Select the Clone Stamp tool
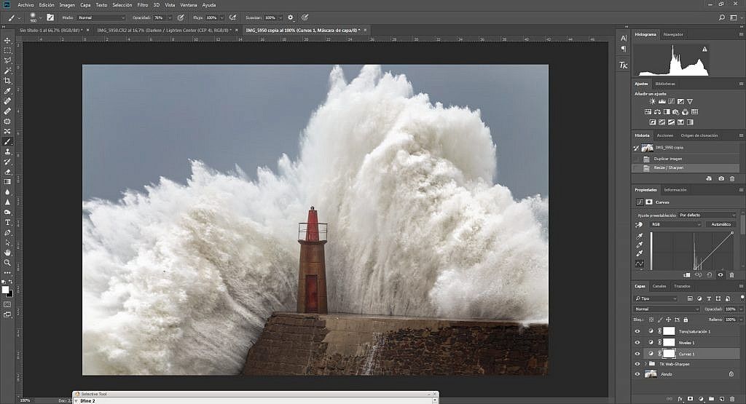 7,151
